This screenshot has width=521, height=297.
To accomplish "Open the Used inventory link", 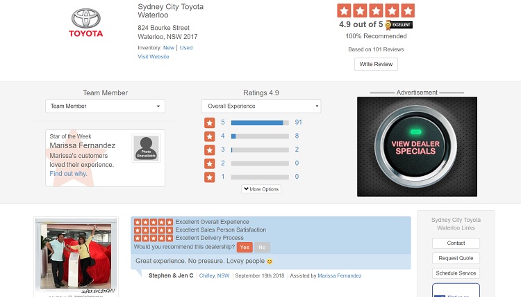I will pos(186,48).
